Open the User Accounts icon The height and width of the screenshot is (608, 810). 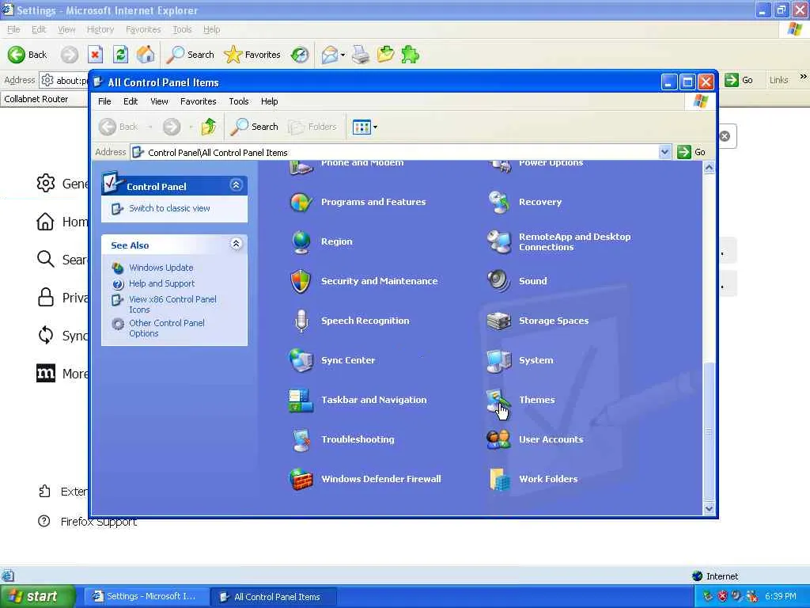[498, 439]
